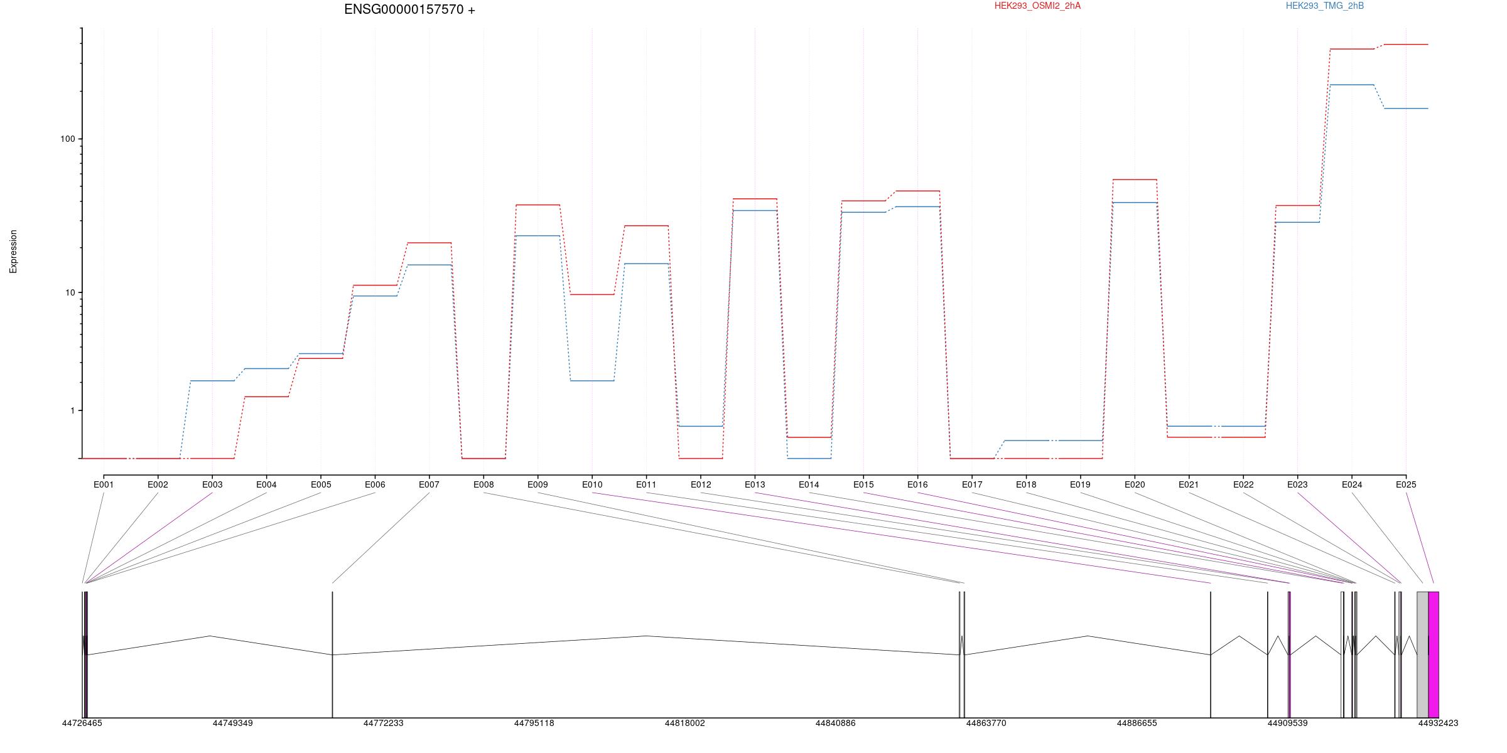Screen dimensions: 1507x753
Task: Click the gray exon block in gene model
Action: 1423,654
